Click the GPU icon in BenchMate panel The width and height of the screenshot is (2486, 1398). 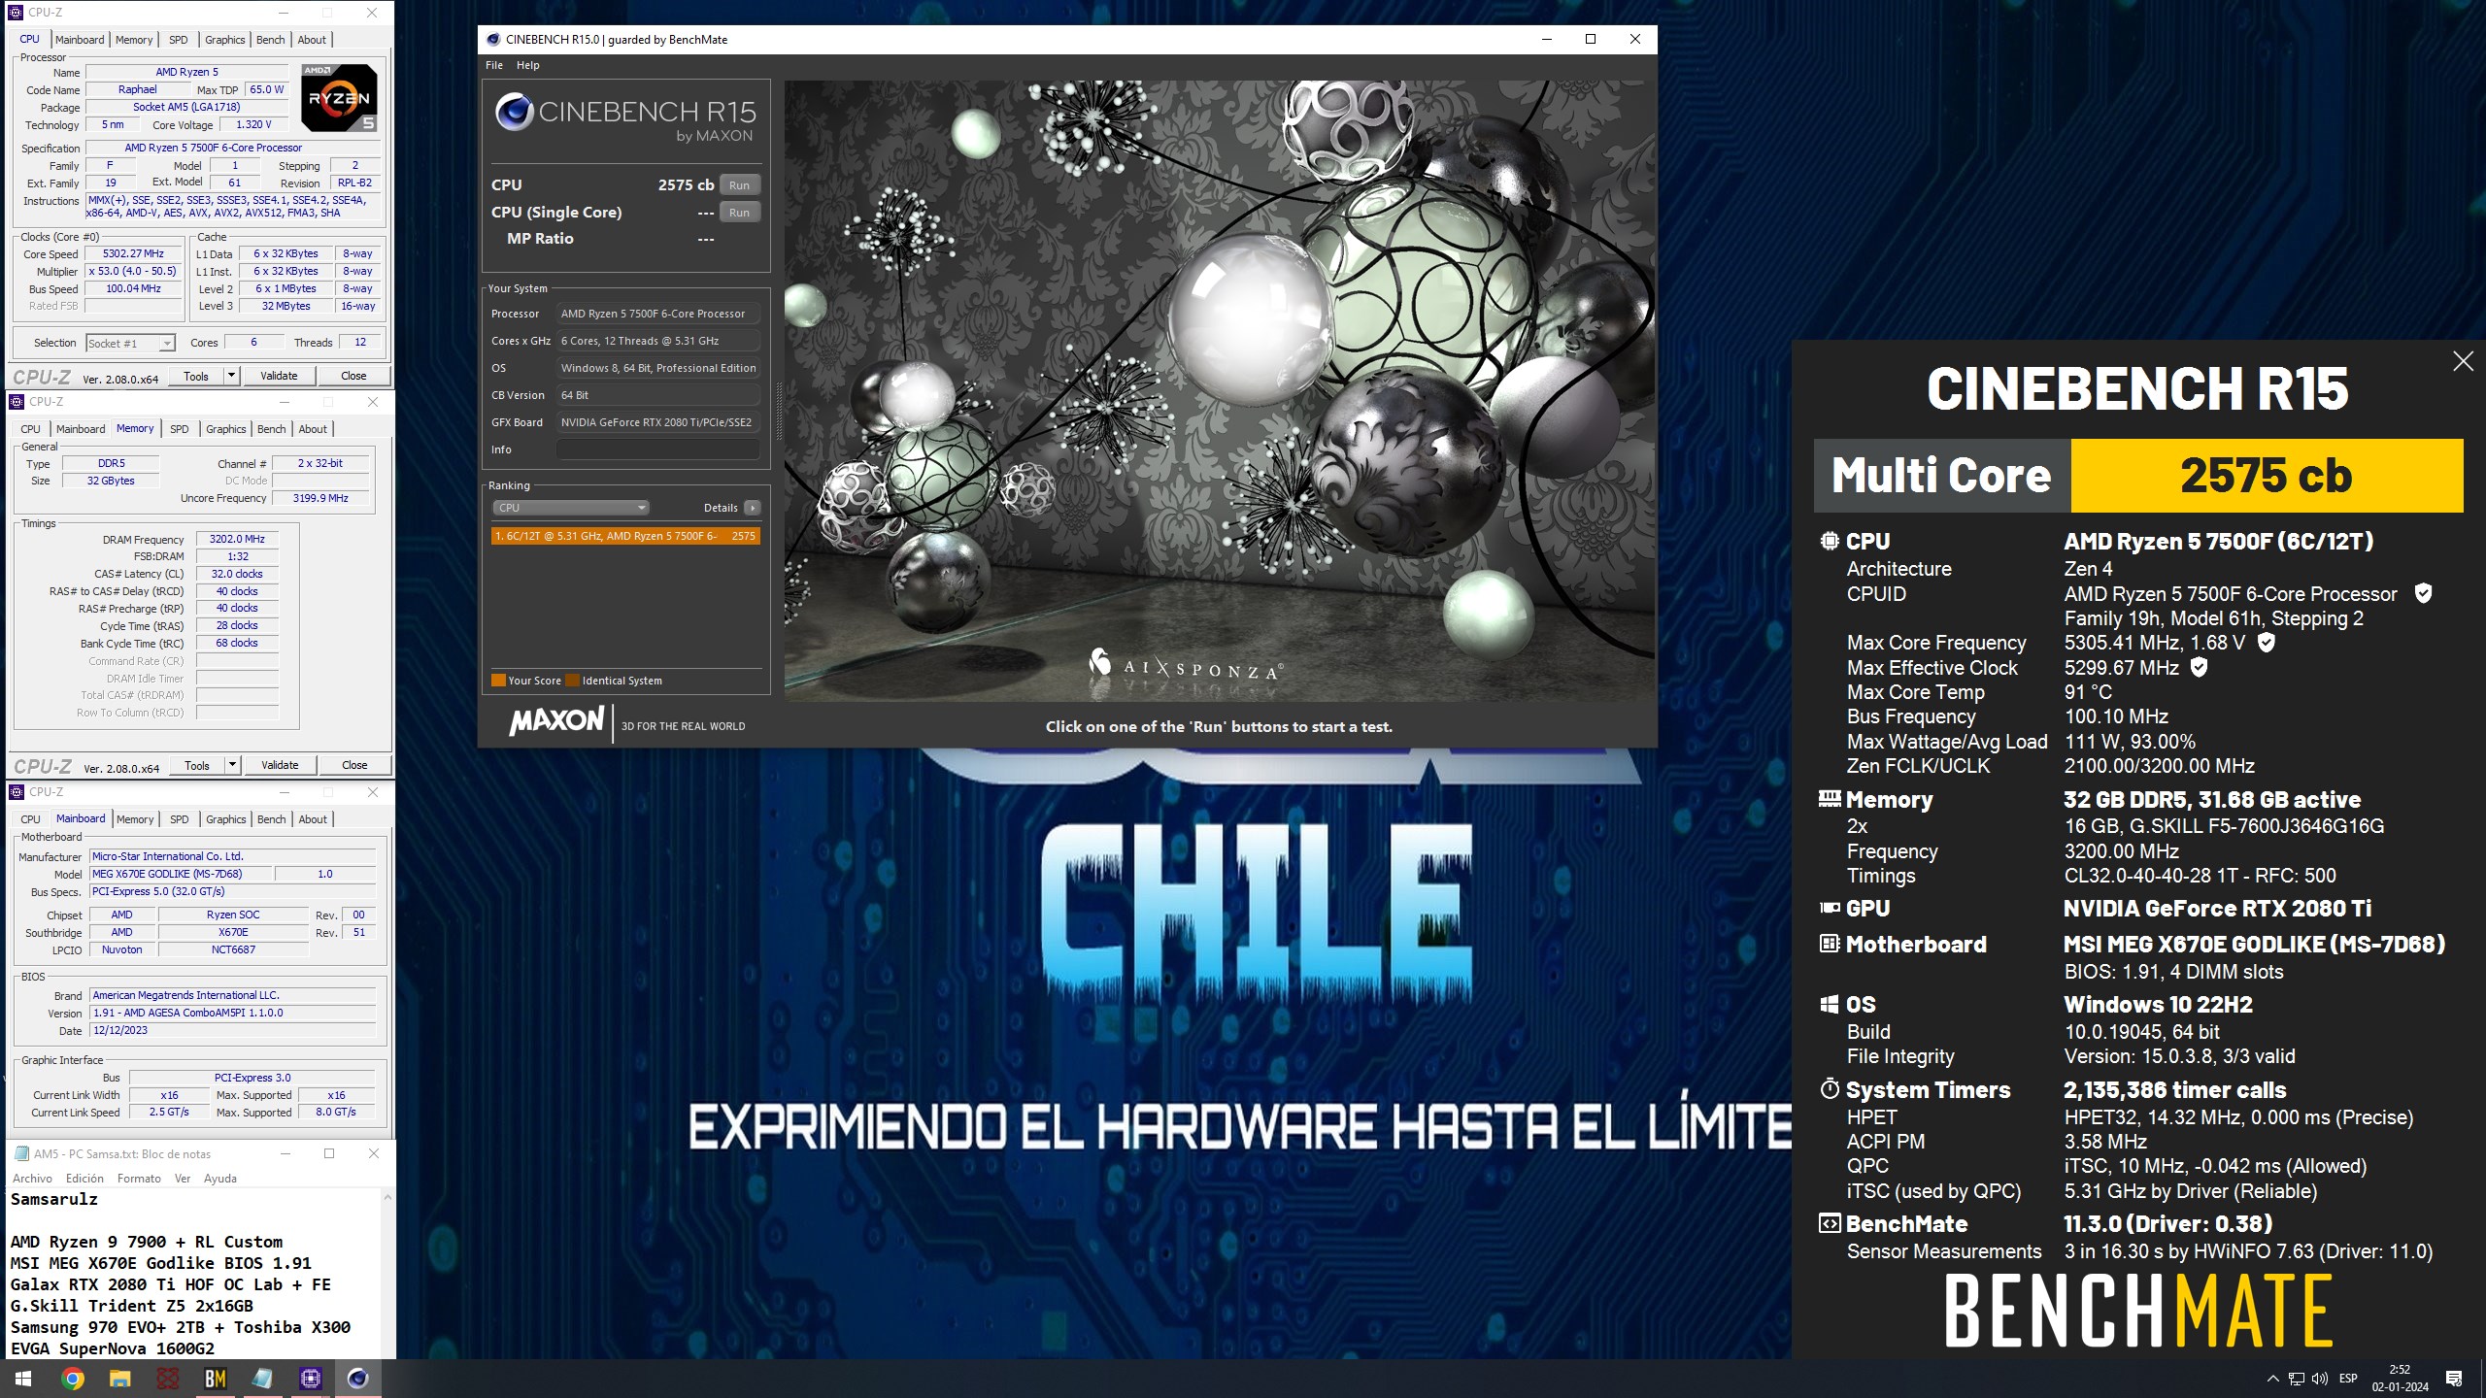point(1830,908)
